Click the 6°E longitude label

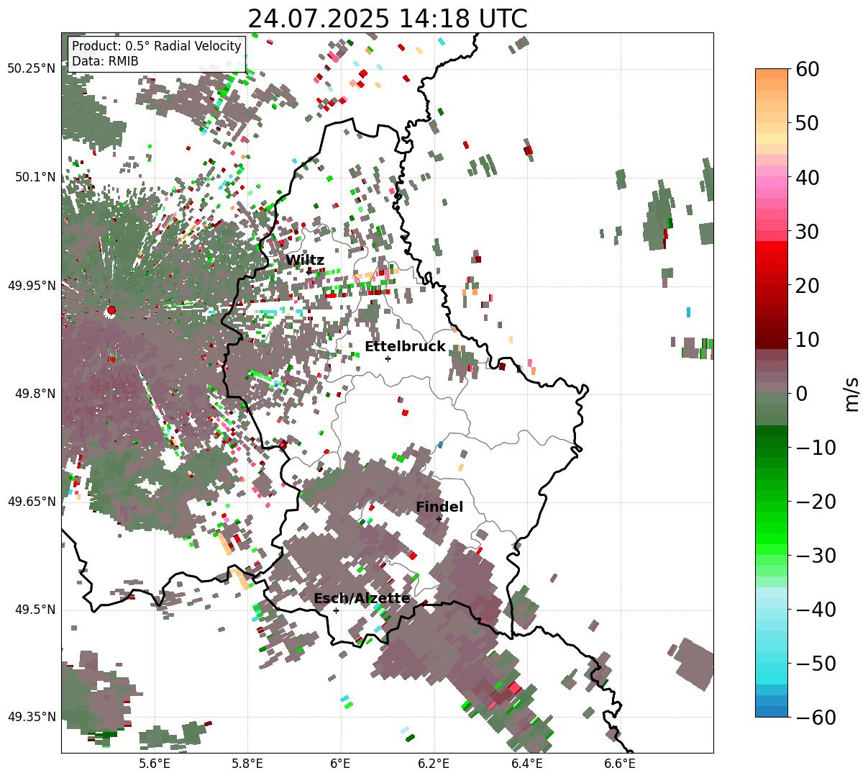[x=341, y=764]
